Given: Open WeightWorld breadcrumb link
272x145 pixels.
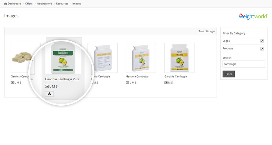Looking at the screenshot, I should (44, 4).
